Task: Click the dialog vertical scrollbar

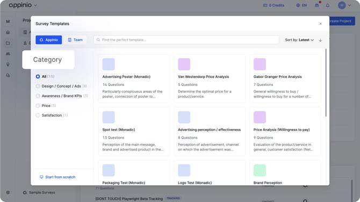Action: (x=326, y=83)
